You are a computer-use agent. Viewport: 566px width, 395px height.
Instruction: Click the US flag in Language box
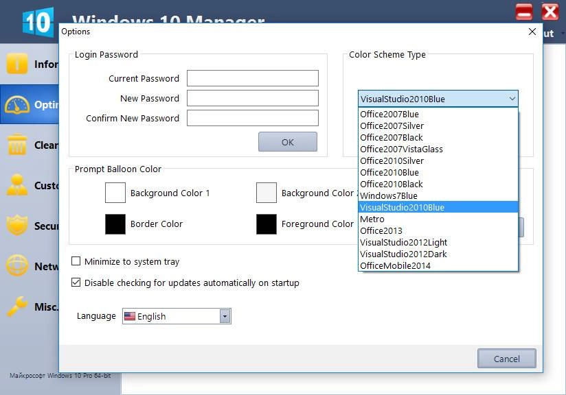tap(130, 316)
